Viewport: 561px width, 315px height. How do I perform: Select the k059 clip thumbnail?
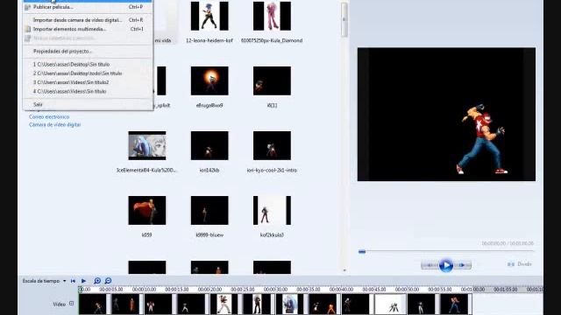pyautogui.click(x=147, y=210)
